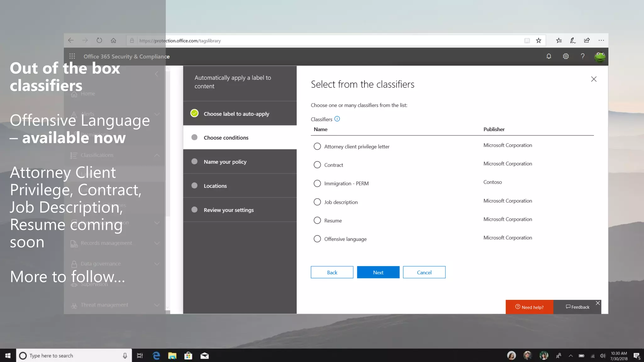Click the Next button
Screen dimensions: 644x362
pyautogui.click(x=378, y=272)
